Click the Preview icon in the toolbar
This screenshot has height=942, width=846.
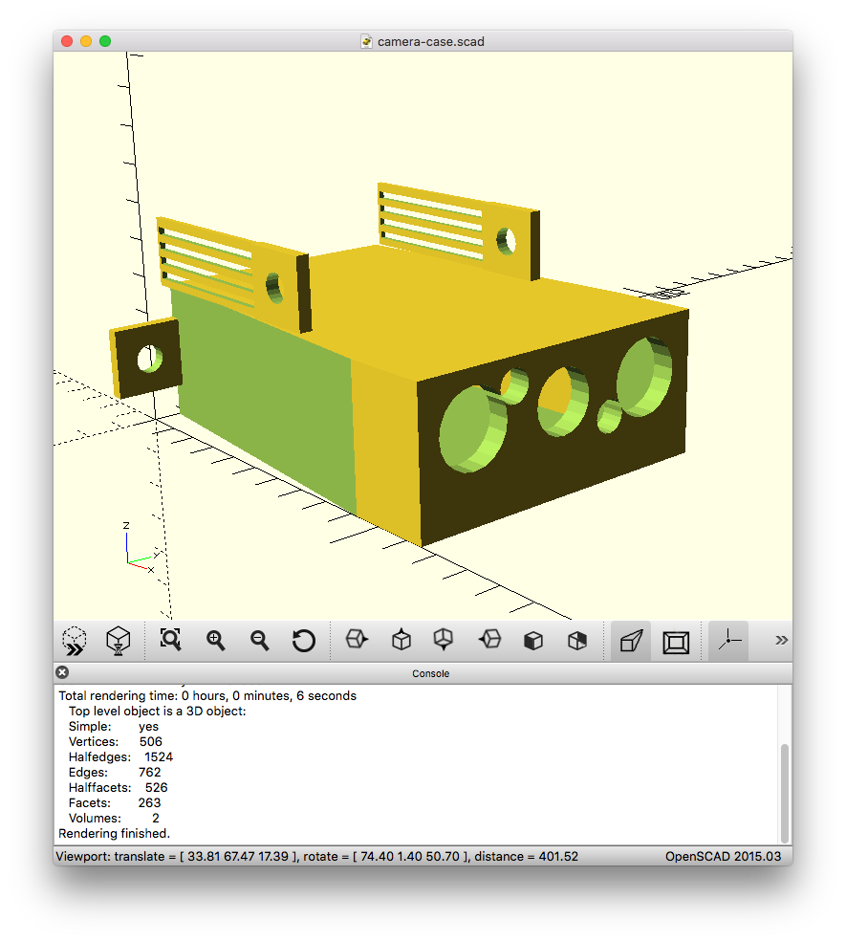point(75,640)
